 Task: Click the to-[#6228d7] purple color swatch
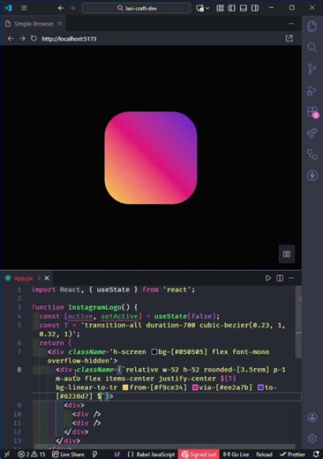[x=260, y=388]
